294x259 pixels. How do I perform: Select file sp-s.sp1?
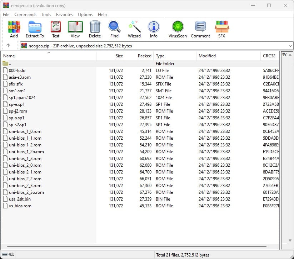click(x=16, y=118)
